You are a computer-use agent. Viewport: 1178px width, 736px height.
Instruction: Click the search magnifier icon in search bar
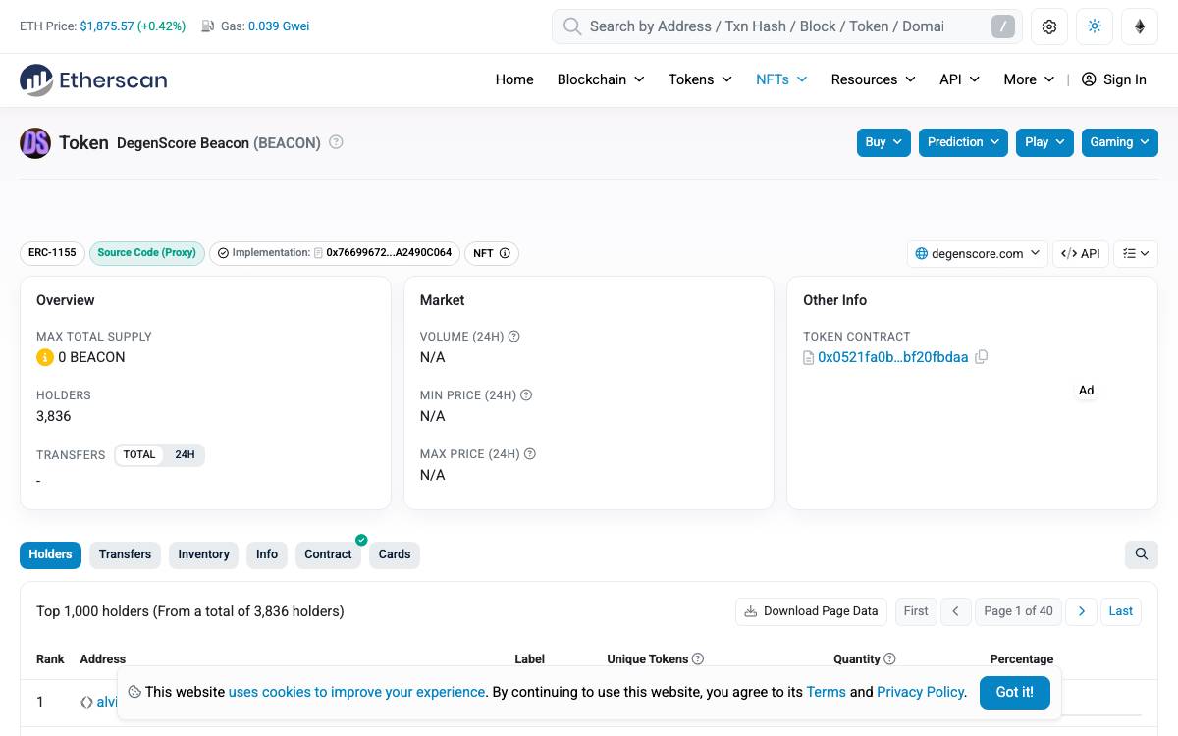click(x=572, y=26)
